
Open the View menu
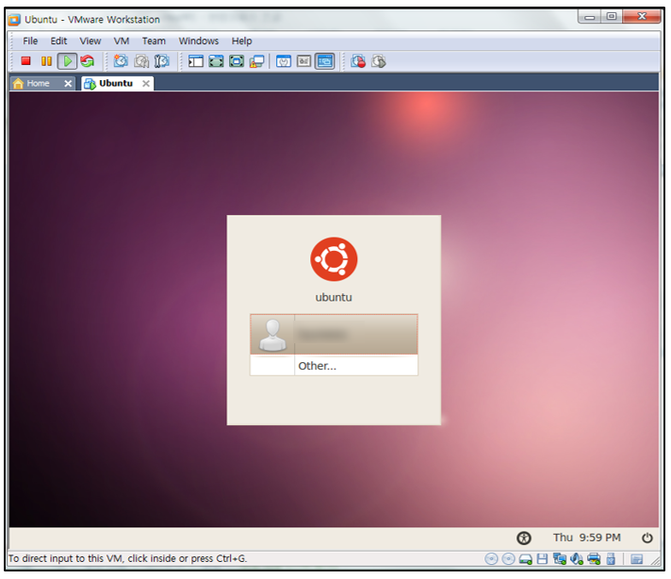[x=90, y=41]
